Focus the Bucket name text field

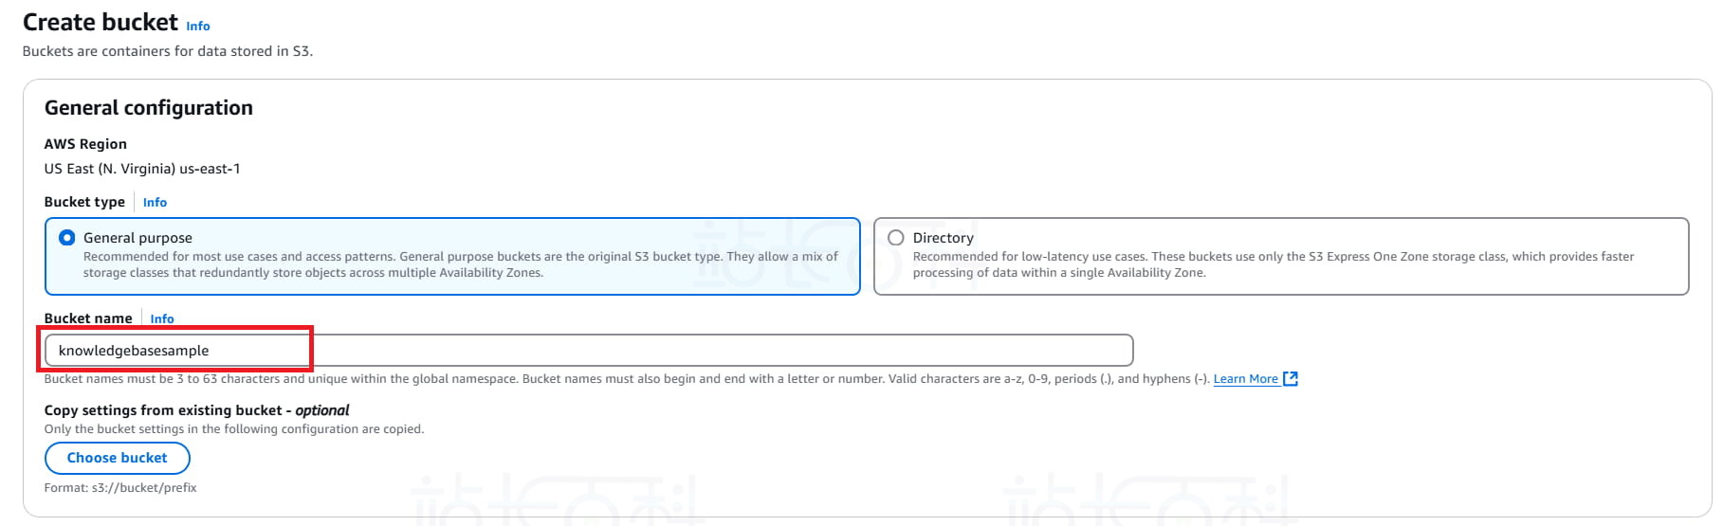588,351
